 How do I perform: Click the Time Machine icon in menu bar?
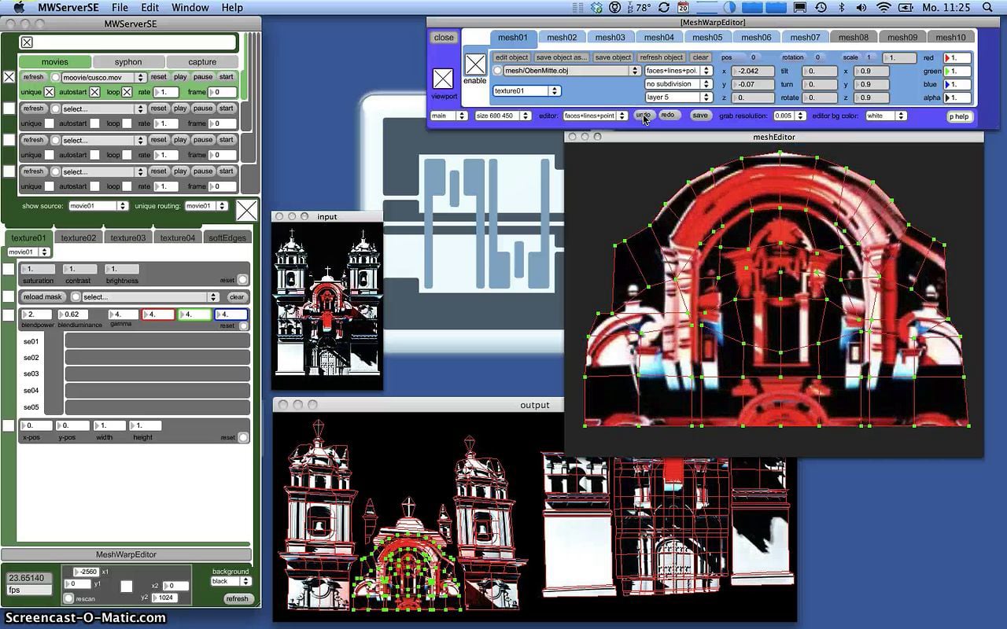click(x=821, y=7)
